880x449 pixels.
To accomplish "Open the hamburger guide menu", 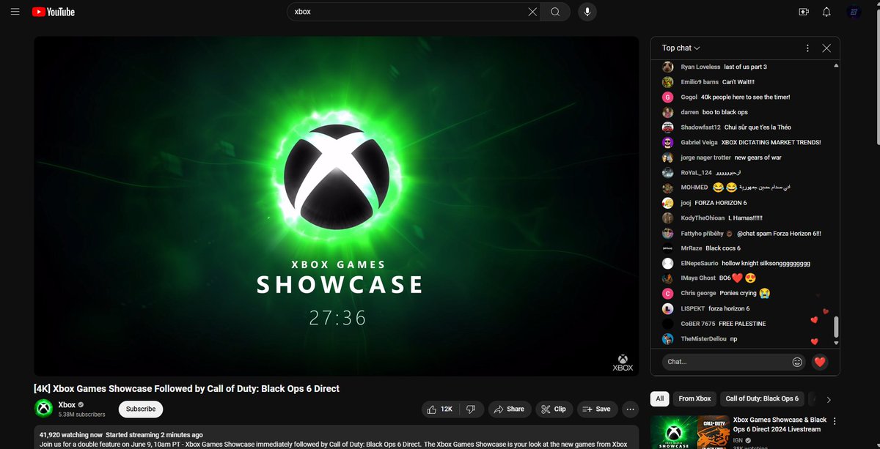I will coord(15,12).
